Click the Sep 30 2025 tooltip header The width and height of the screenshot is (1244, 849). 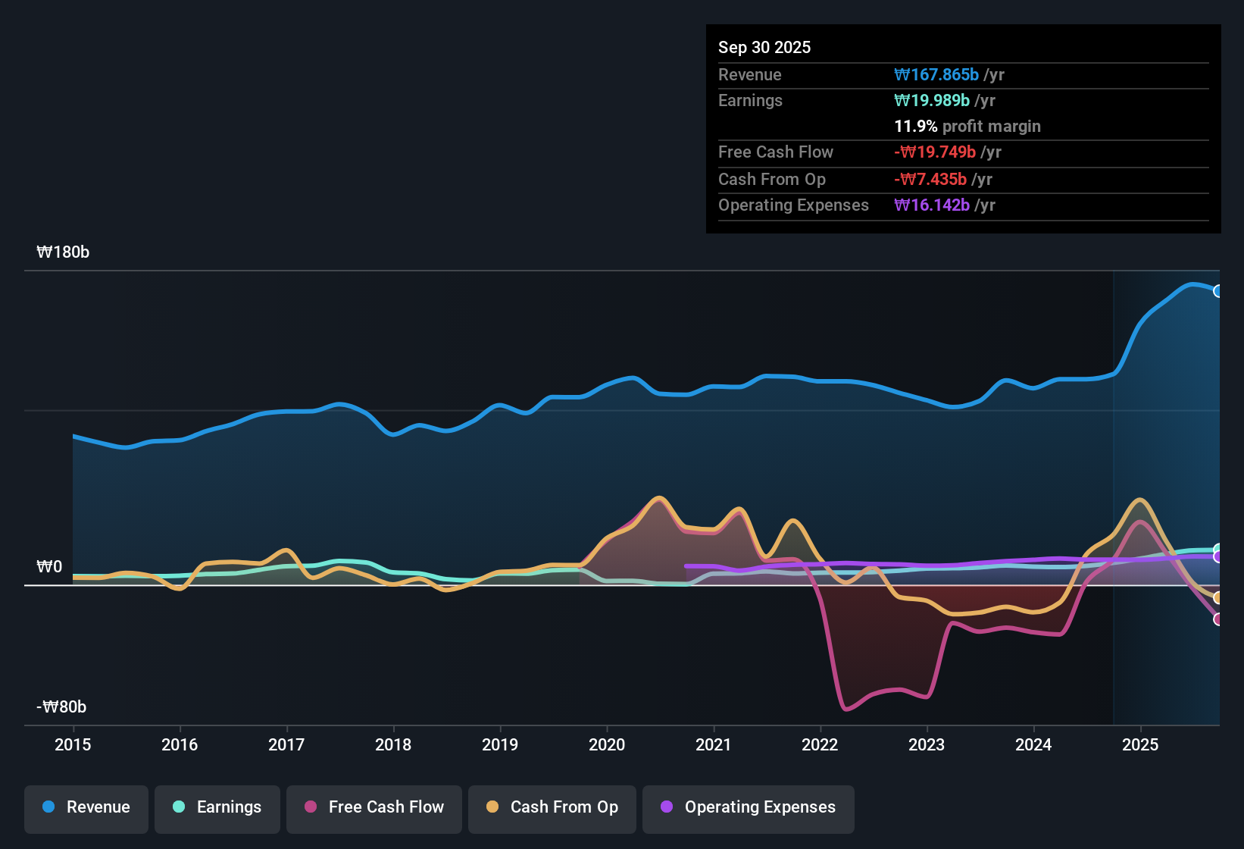click(x=764, y=47)
